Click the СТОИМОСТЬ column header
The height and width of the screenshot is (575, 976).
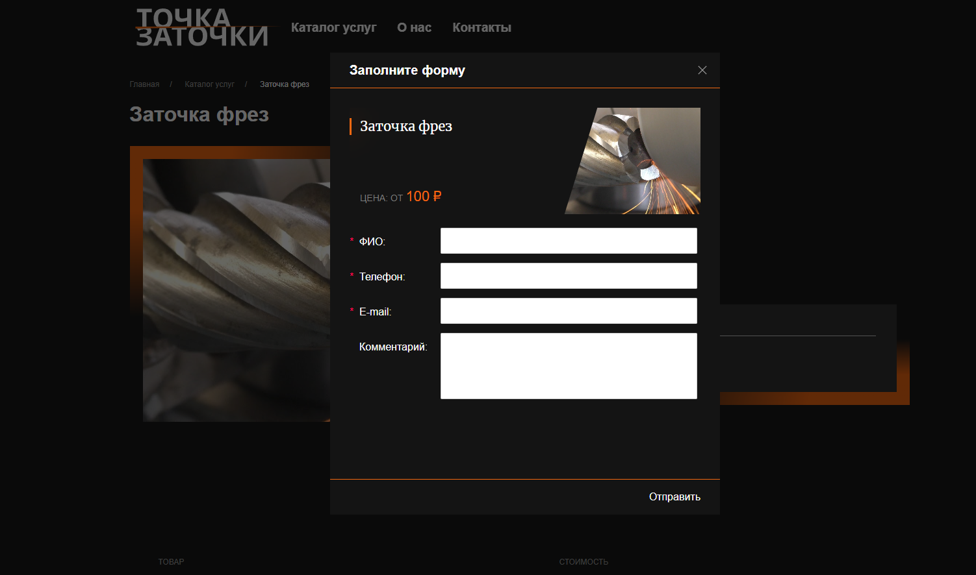tap(584, 562)
